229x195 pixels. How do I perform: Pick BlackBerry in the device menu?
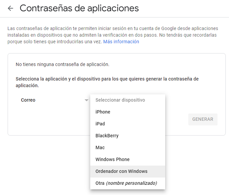point(107,136)
